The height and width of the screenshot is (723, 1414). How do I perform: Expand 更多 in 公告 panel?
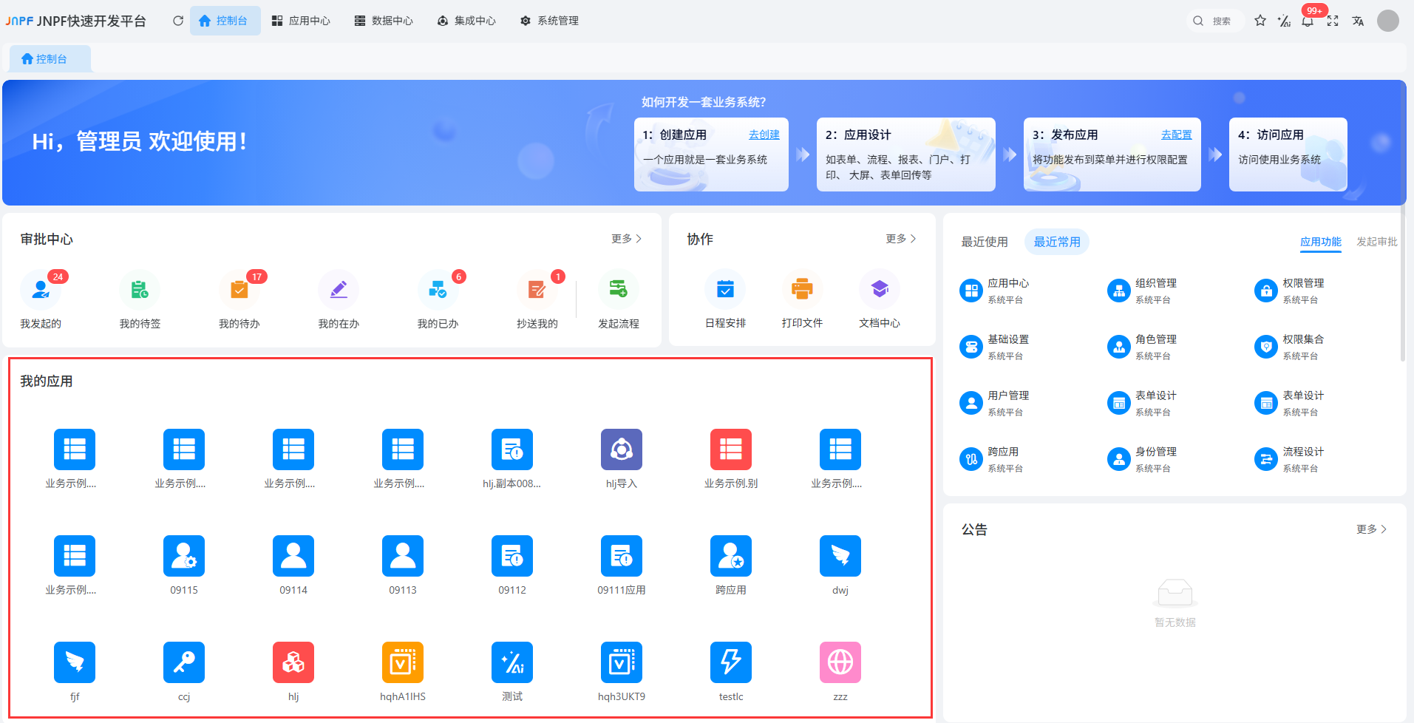tap(1371, 529)
